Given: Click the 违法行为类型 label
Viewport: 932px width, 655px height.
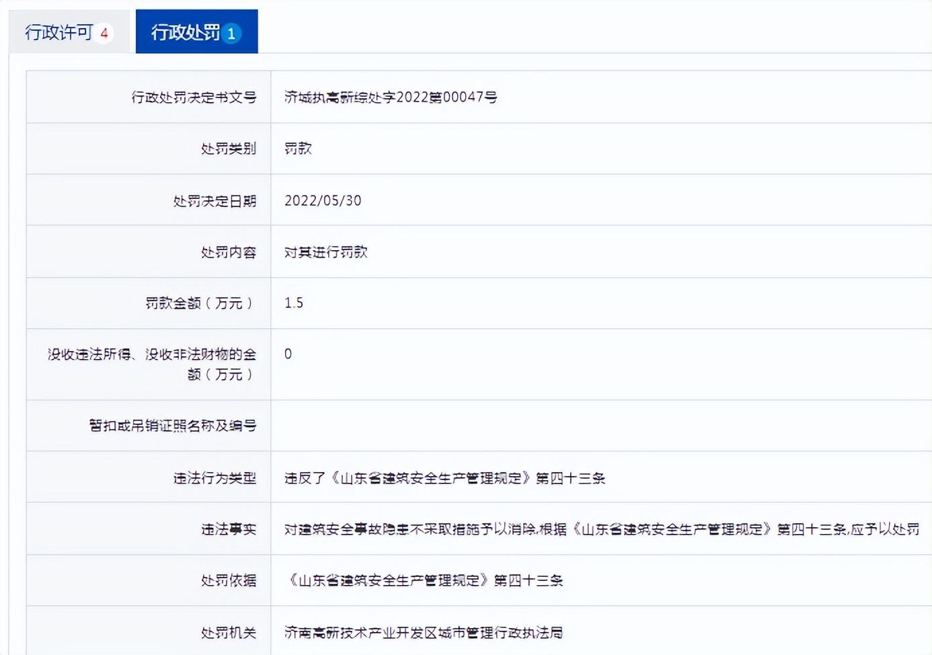Looking at the screenshot, I should [215, 478].
